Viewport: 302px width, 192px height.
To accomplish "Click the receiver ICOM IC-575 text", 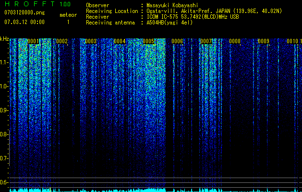I will (x=193, y=17).
